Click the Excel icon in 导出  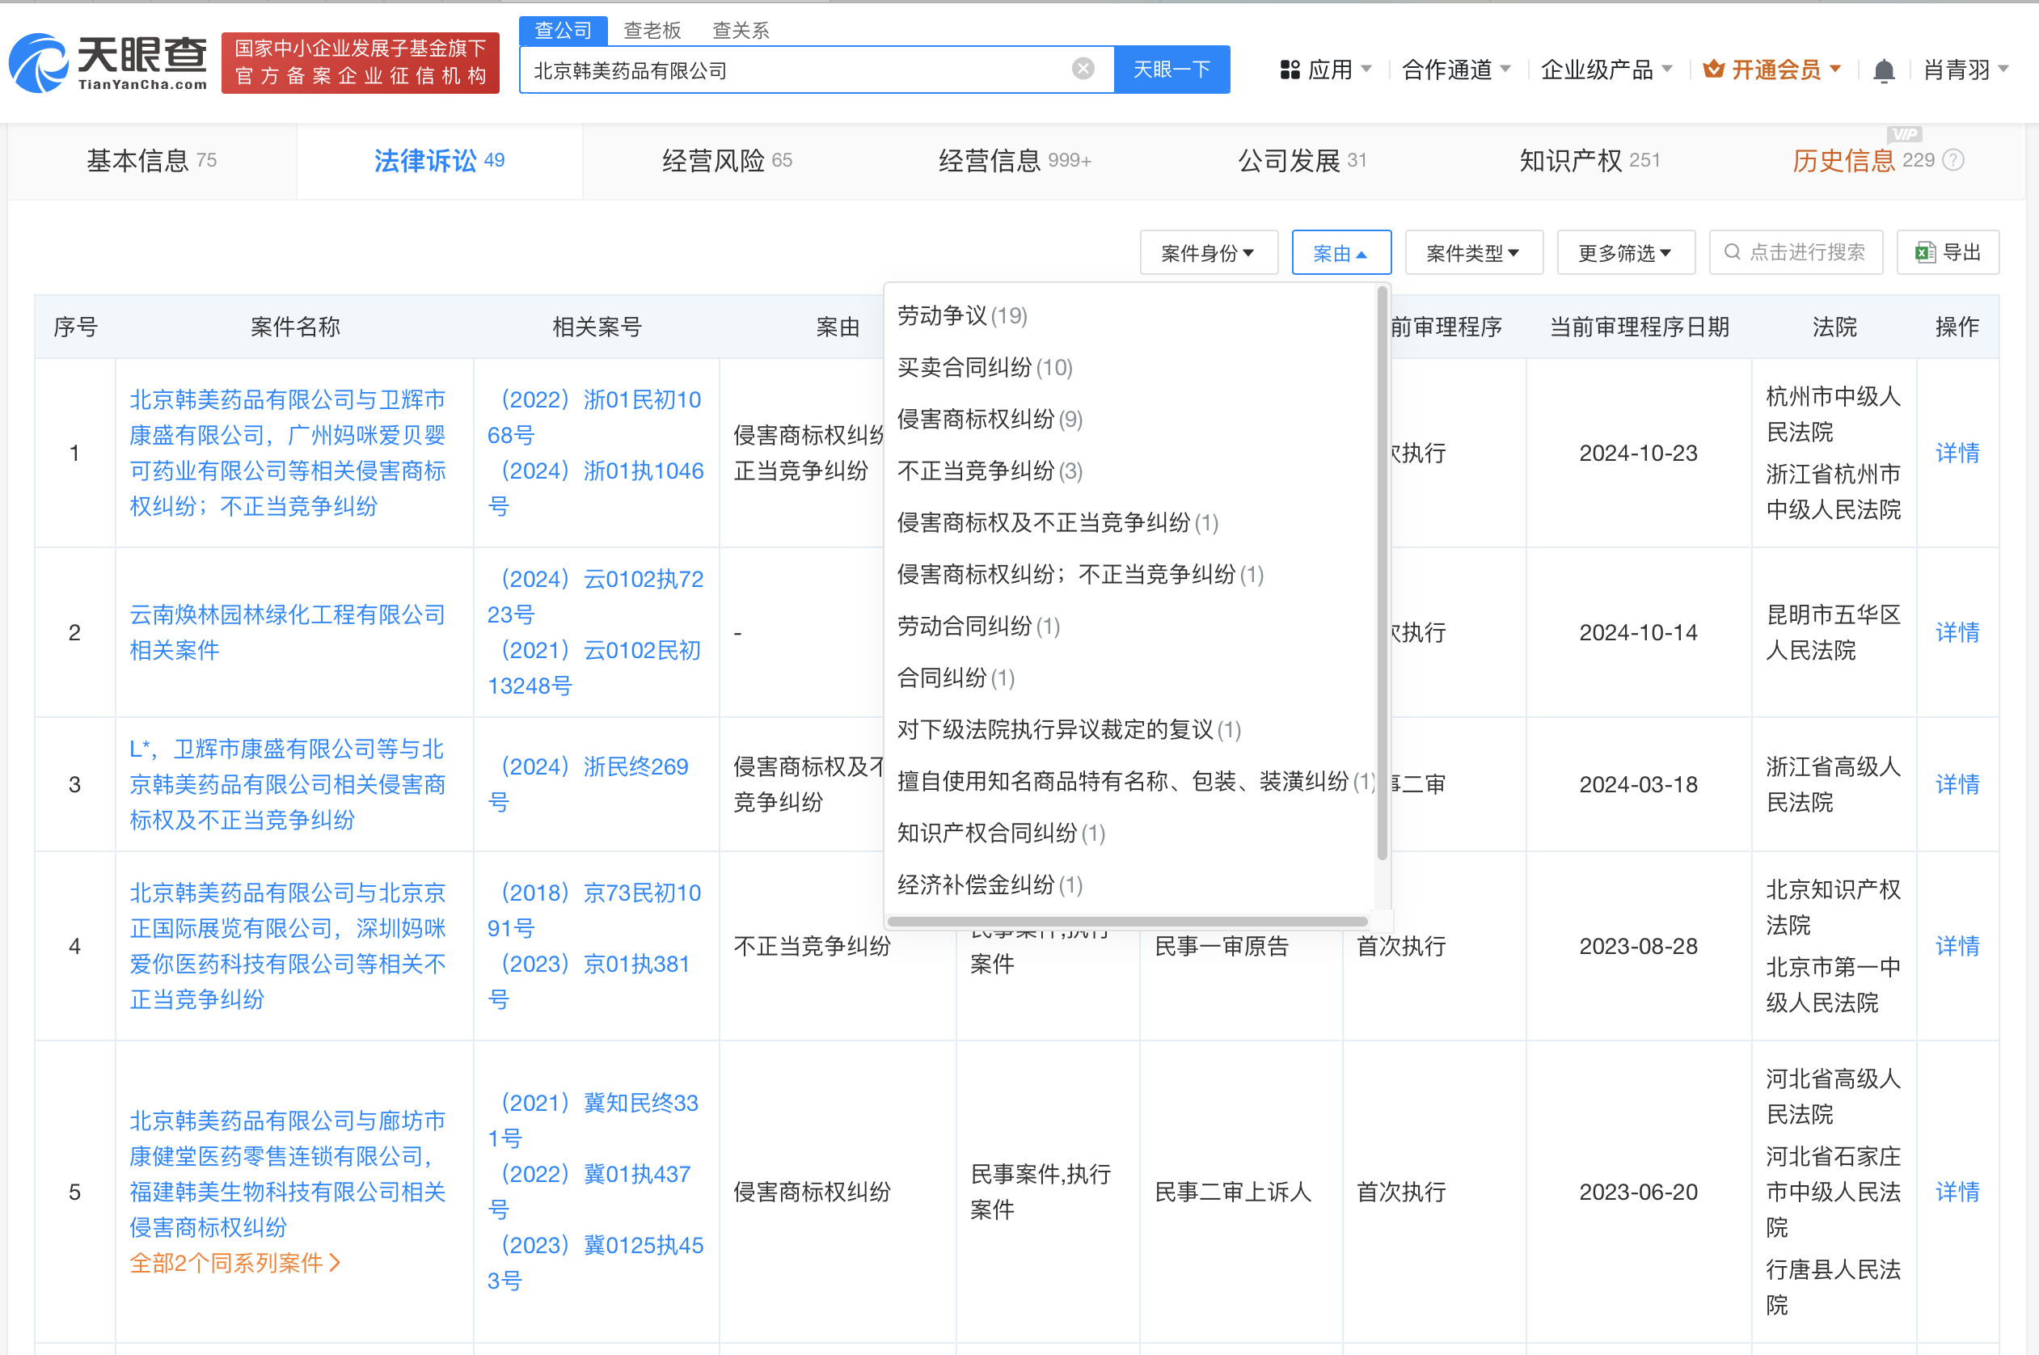point(1925,252)
